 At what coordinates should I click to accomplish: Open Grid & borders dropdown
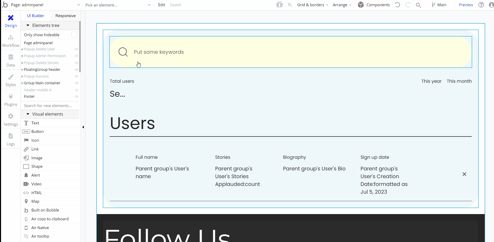pyautogui.click(x=313, y=5)
